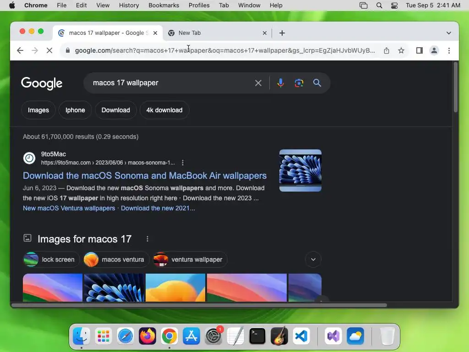
Task: Open Download the macOS Sonoma link
Action: (145, 176)
